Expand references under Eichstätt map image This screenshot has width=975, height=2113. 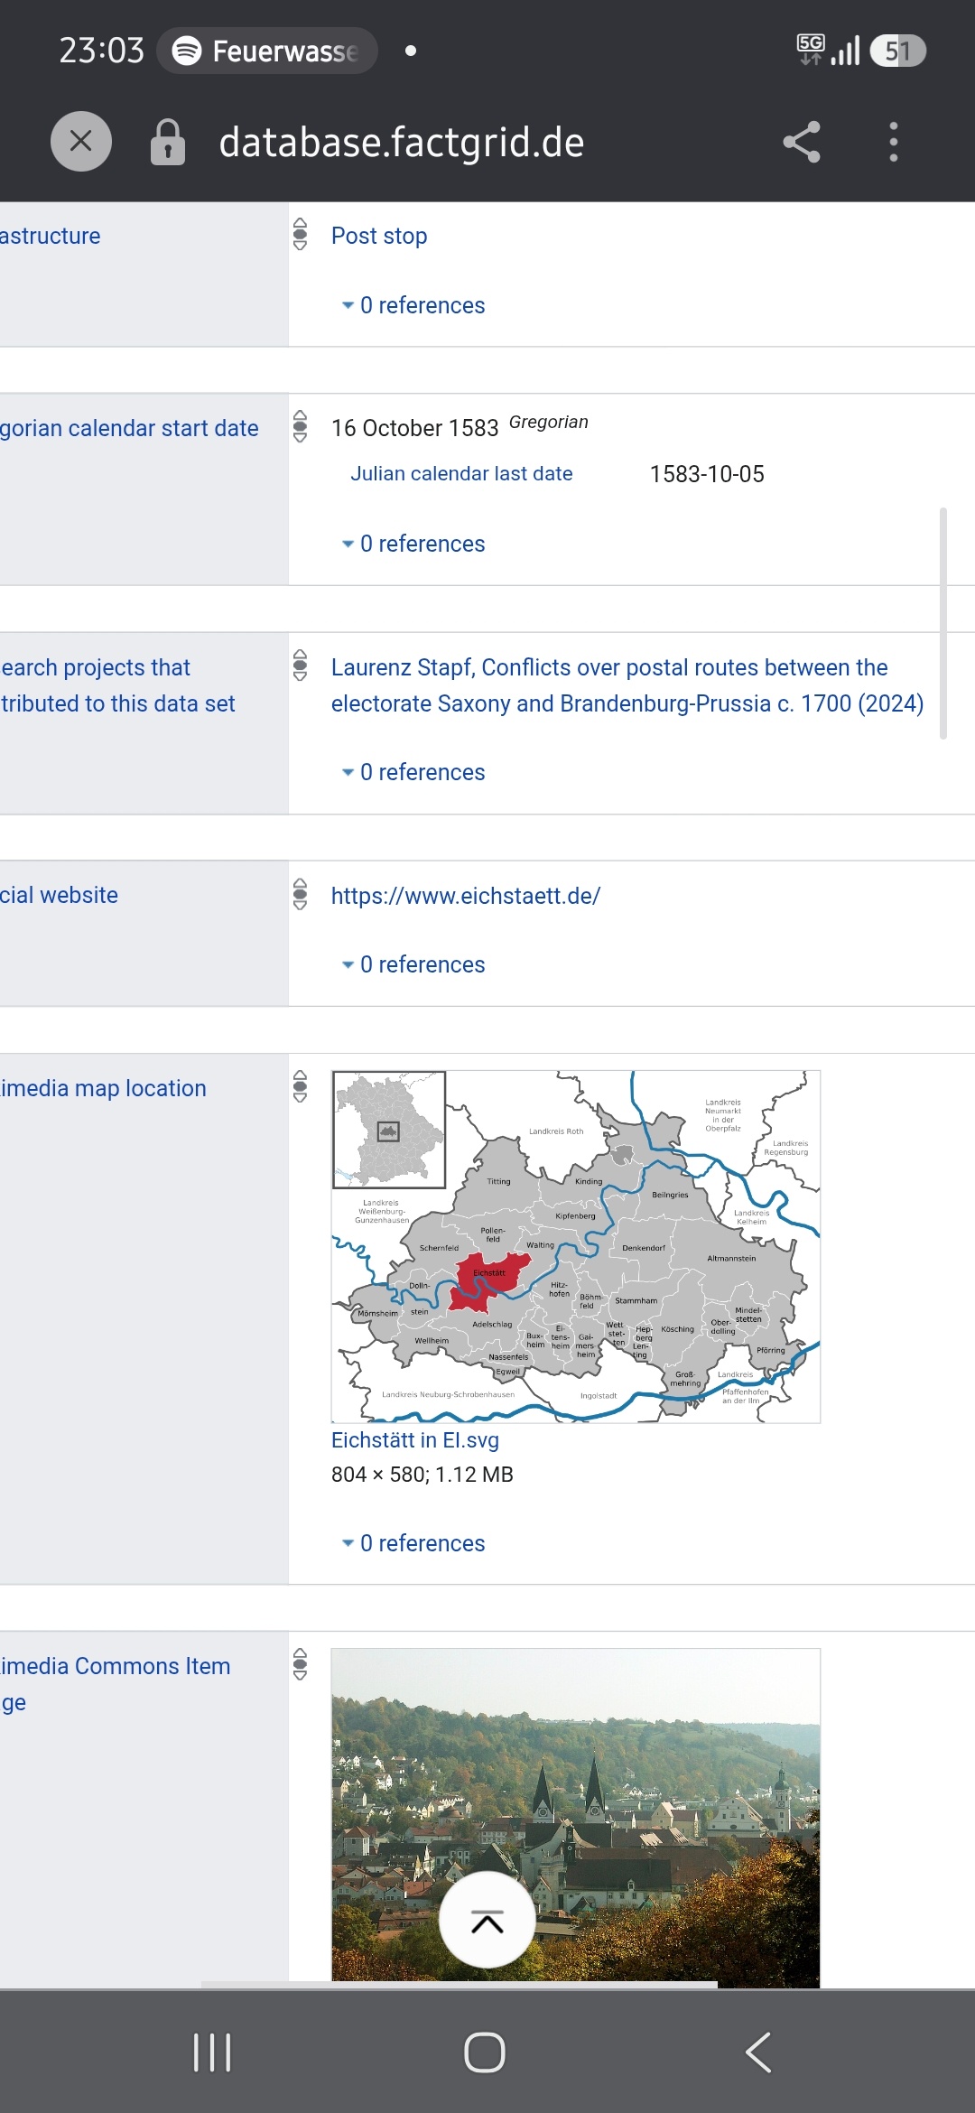pos(413,1543)
